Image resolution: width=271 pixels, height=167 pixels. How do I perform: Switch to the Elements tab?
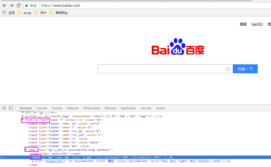tap(25, 108)
